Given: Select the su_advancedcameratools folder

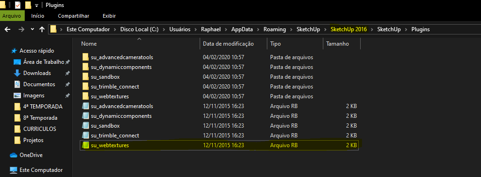Looking at the screenshot, I should click(122, 57).
